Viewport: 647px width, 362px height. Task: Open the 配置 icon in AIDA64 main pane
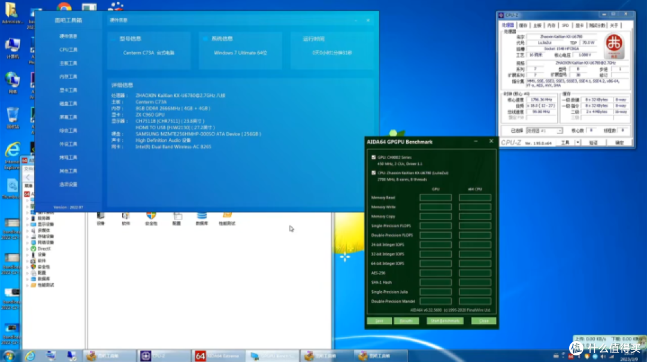tap(177, 218)
